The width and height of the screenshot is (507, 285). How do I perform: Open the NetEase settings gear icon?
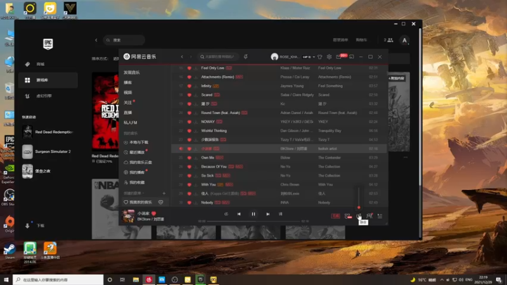click(x=329, y=57)
